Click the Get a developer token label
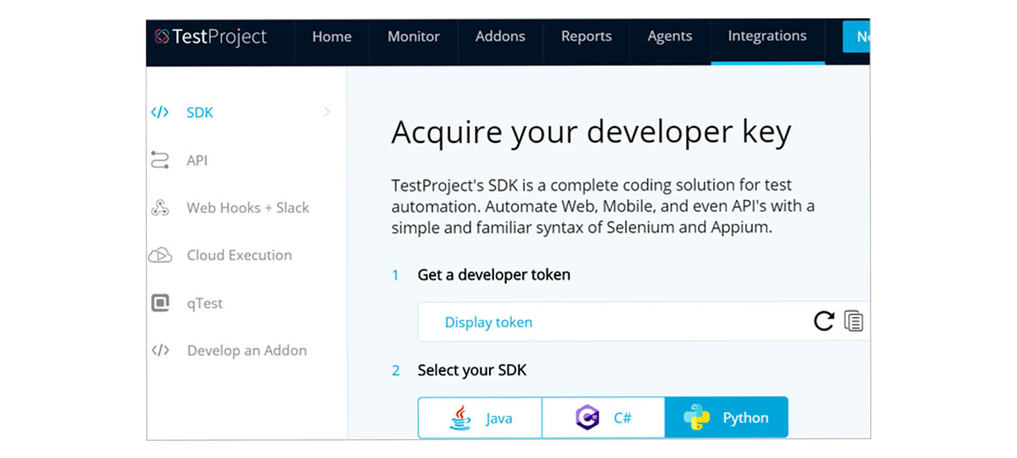The height and width of the screenshot is (458, 1017). pyautogui.click(x=494, y=275)
